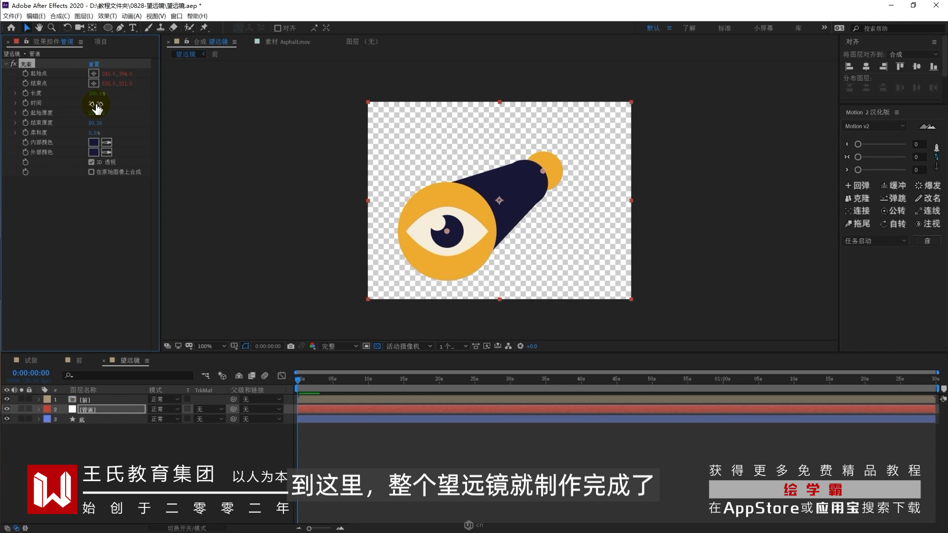
Task: Take snapshot with camera icon in viewer
Action: click(x=291, y=346)
